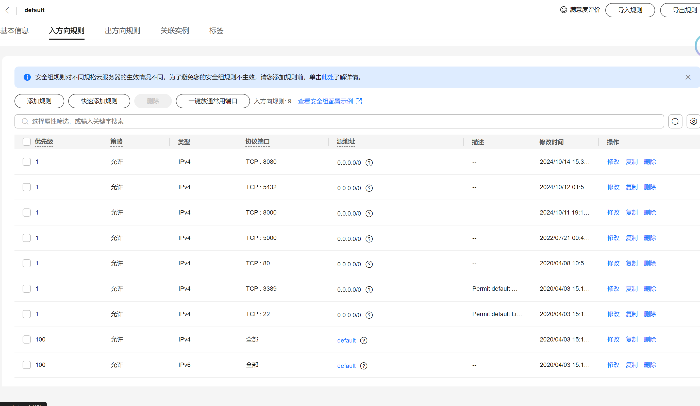Close the blue info banner
This screenshot has width=700, height=406.
[688, 77]
